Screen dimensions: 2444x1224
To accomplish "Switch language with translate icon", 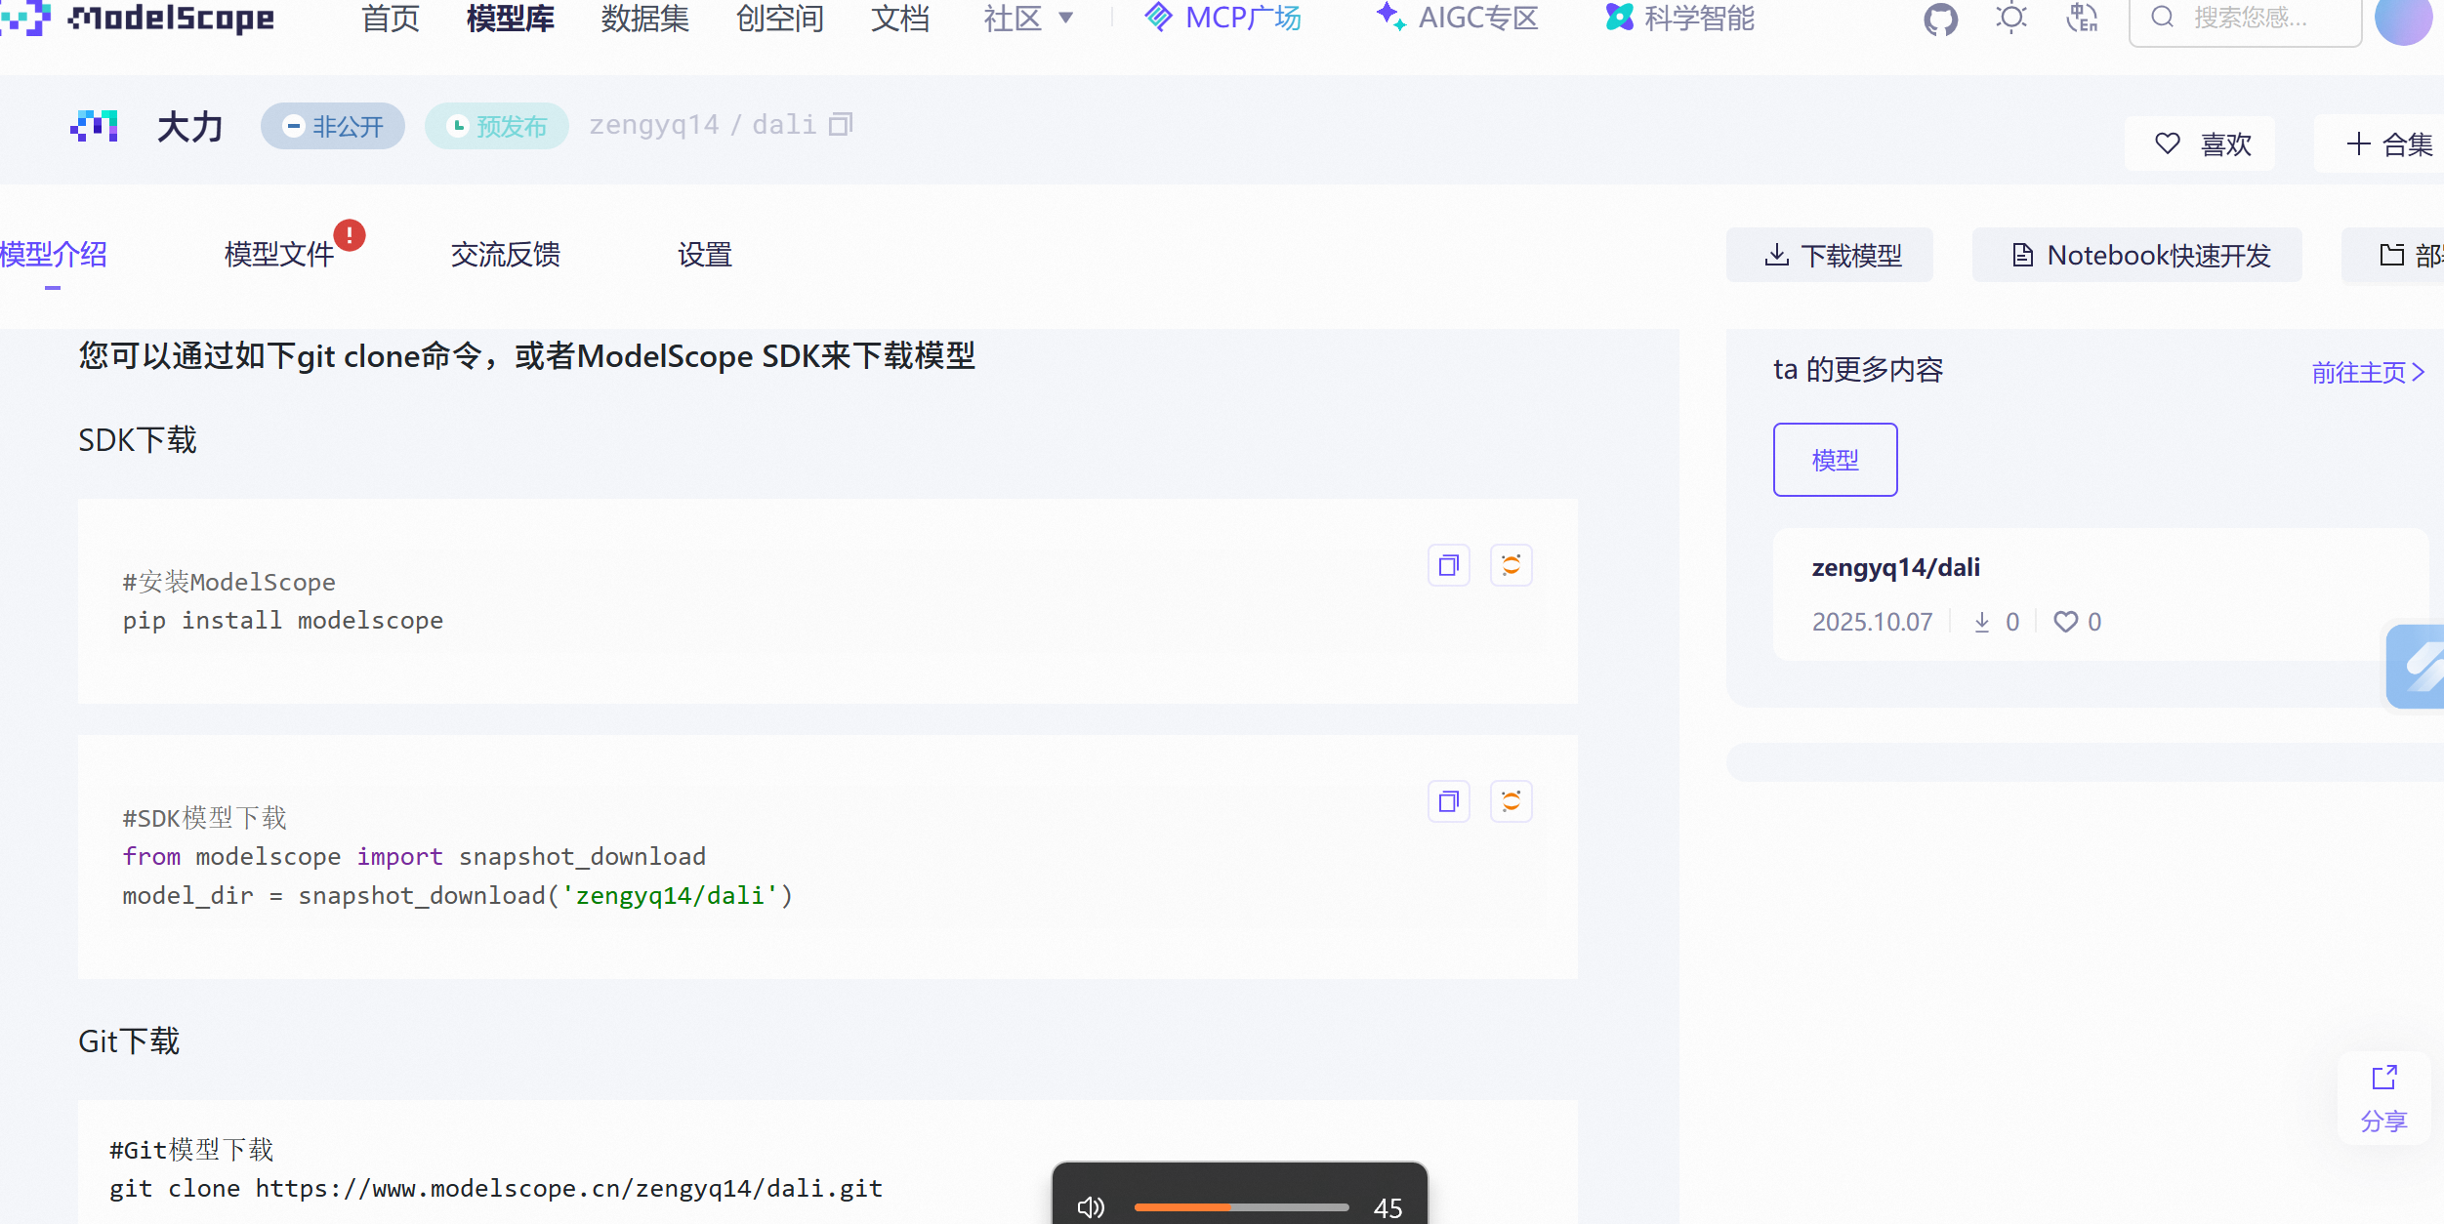I will click(2082, 19).
